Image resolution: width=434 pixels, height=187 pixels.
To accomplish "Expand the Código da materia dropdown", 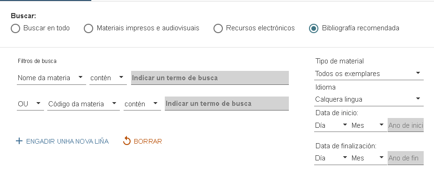I will coord(83,104).
